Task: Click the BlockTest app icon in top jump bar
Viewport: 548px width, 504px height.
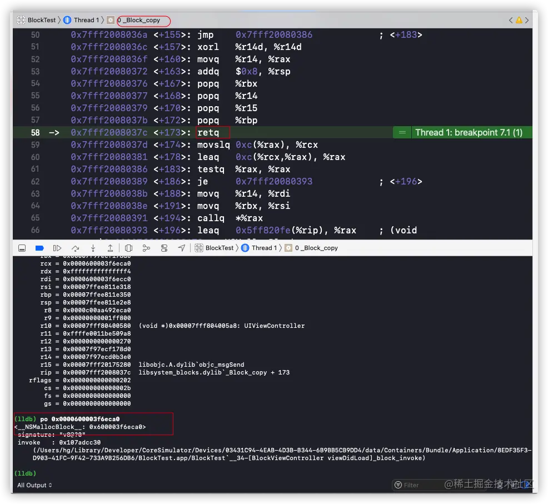Action: (x=21, y=20)
